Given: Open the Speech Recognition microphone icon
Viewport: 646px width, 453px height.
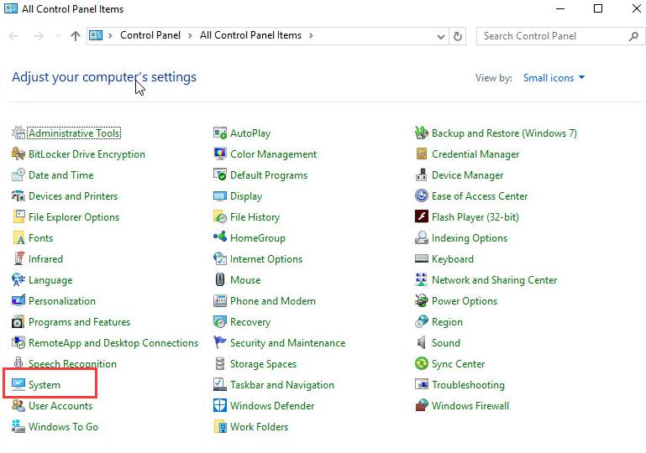Looking at the screenshot, I should click(x=18, y=363).
